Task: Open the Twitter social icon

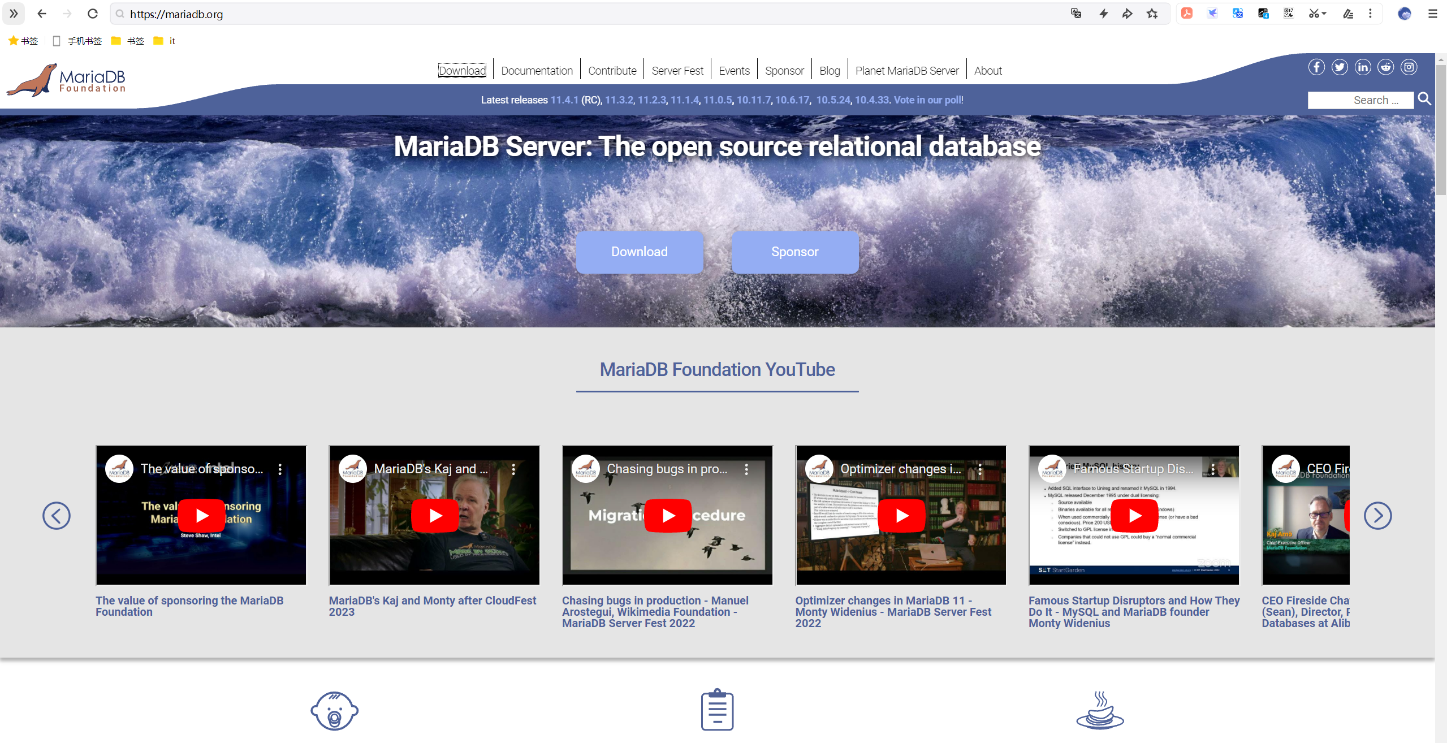Action: (1339, 67)
